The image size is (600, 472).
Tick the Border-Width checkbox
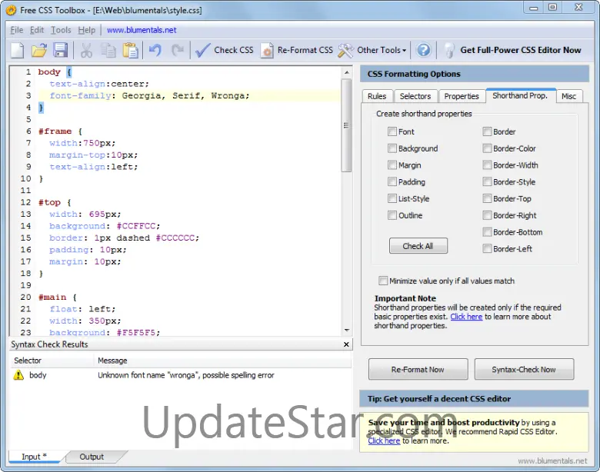click(487, 165)
